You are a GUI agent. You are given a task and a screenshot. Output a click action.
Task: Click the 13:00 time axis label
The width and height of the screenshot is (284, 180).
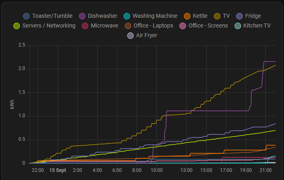186,170
